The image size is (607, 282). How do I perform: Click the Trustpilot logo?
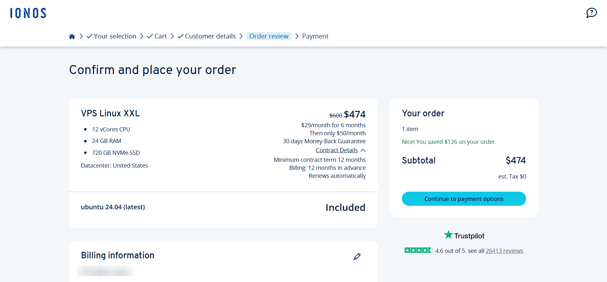pos(464,236)
